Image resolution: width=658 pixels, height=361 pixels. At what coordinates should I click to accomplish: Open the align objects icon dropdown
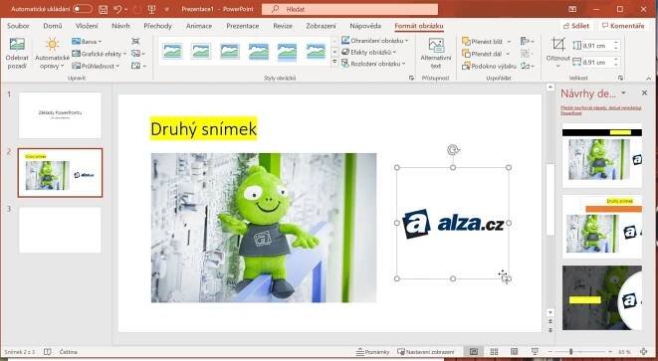[x=527, y=41]
